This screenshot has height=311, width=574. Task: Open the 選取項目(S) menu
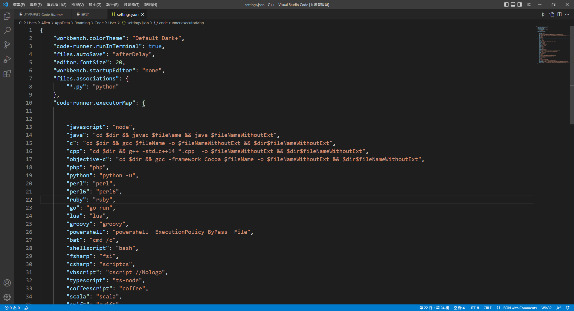pos(57,4)
